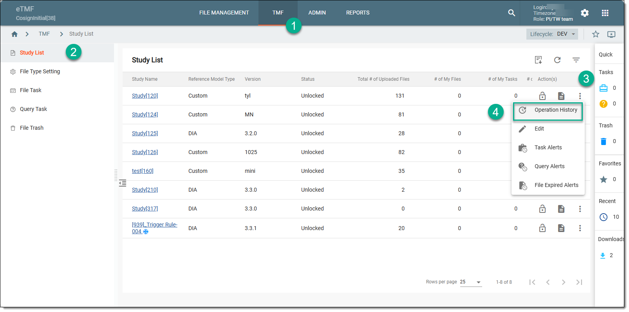
Task: Switch to FILE MANAGEMENT tab
Action: click(224, 13)
